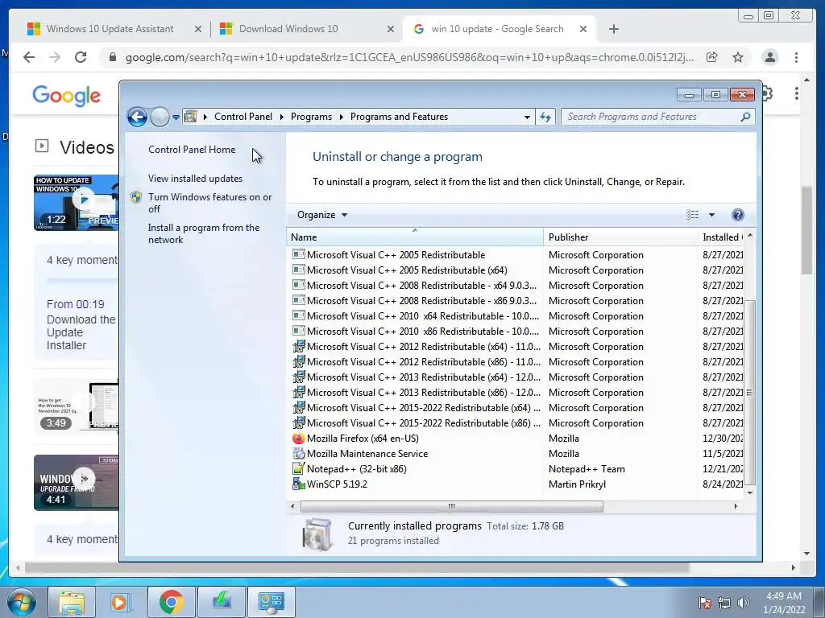825x618 pixels.
Task: Open View installed updates link
Action: (195, 178)
